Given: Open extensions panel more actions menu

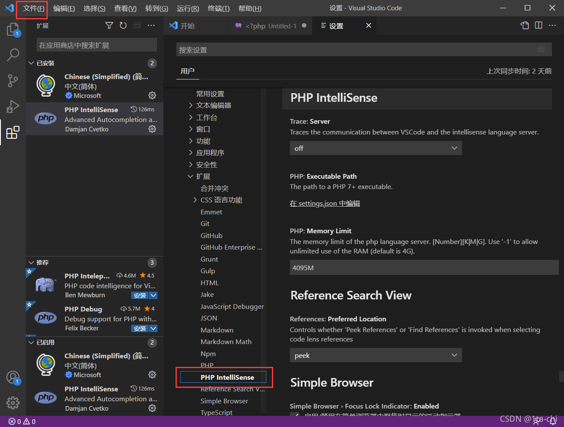Looking at the screenshot, I should (x=151, y=26).
